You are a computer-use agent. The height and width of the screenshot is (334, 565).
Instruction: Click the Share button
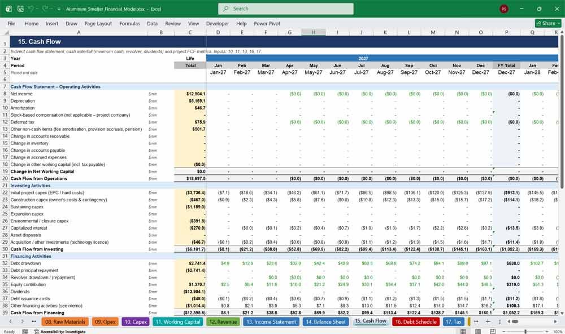pyautogui.click(x=548, y=23)
